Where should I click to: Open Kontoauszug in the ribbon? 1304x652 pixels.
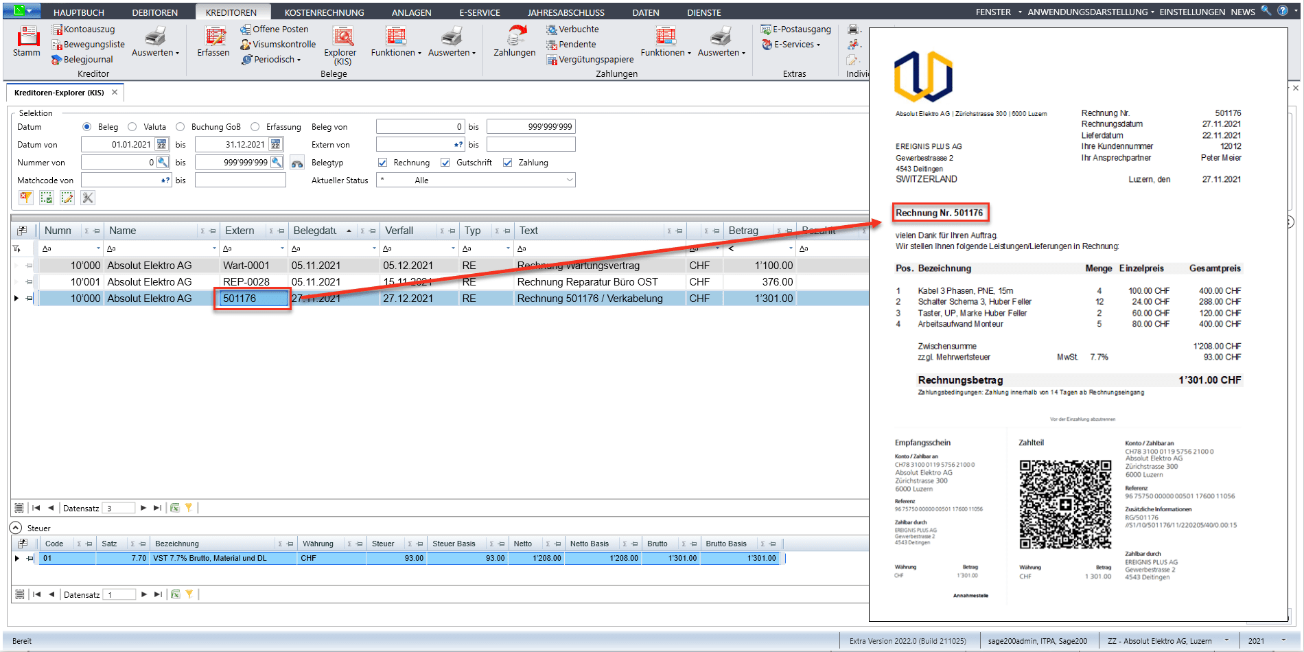click(x=83, y=30)
